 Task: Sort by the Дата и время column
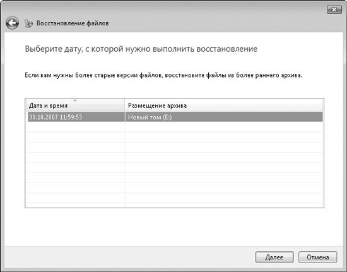[75, 105]
